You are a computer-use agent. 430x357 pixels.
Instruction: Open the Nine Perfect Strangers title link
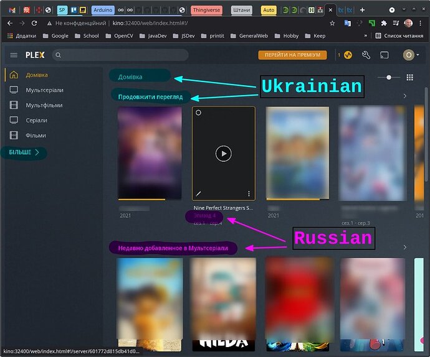point(224,208)
